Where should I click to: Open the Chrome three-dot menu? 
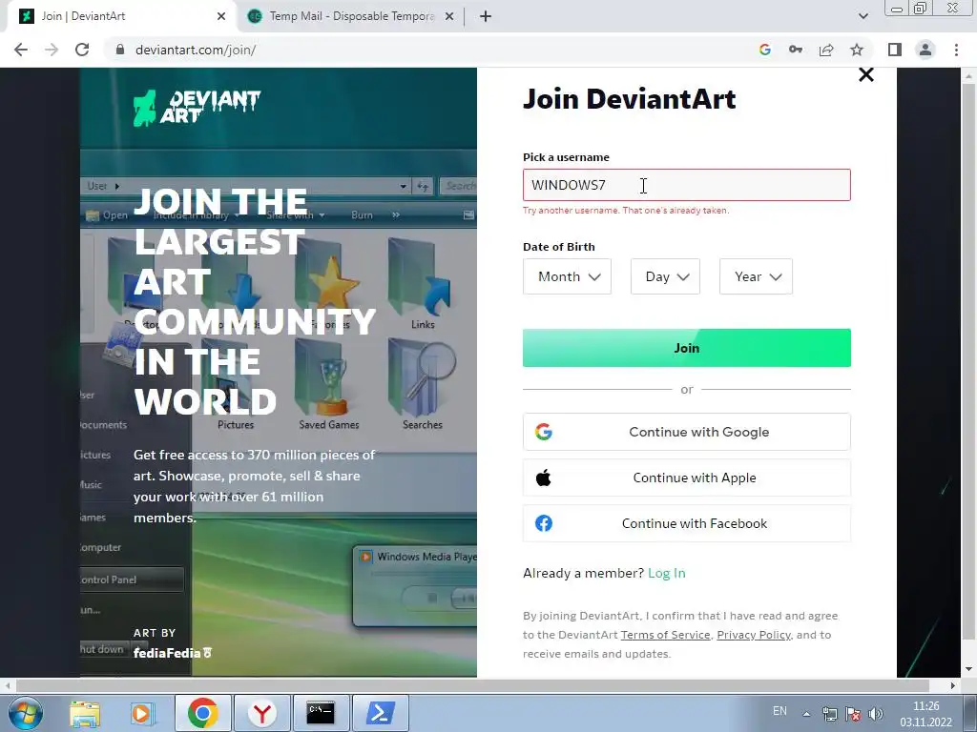coord(956,50)
